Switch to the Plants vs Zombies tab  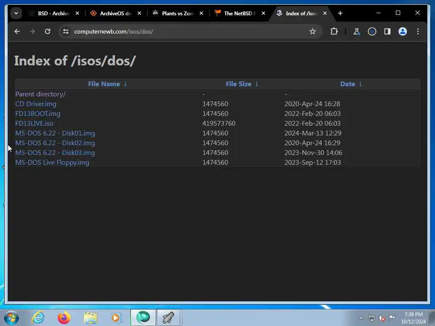(x=177, y=13)
